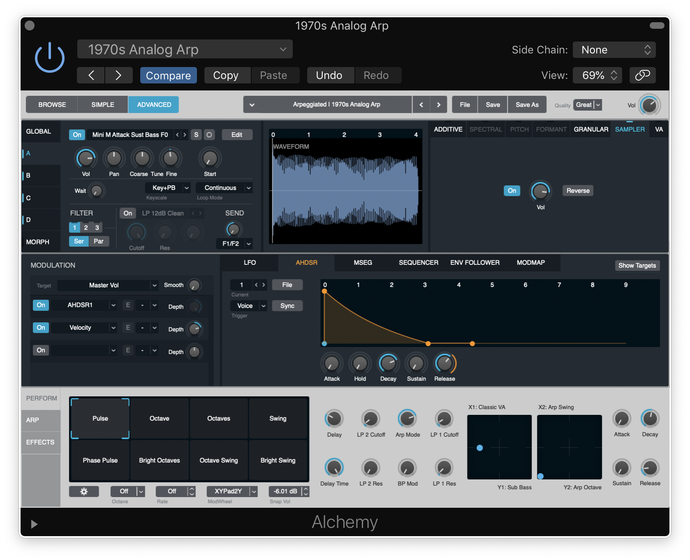
Task: Click the Velocity Depth knob
Action: [x=194, y=329]
